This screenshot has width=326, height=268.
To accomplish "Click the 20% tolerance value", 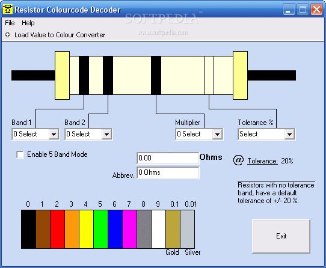I will pyautogui.click(x=287, y=161).
